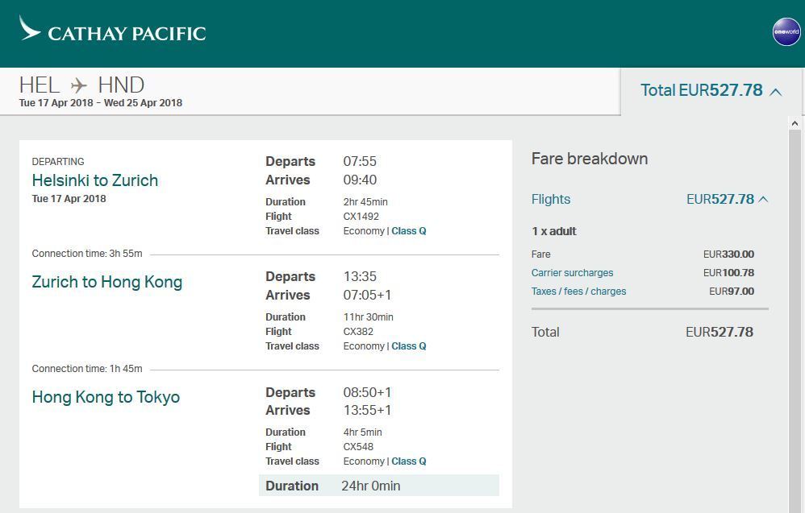
Task: Collapse the Total EUR527.78 header chevron
Action: click(x=776, y=92)
